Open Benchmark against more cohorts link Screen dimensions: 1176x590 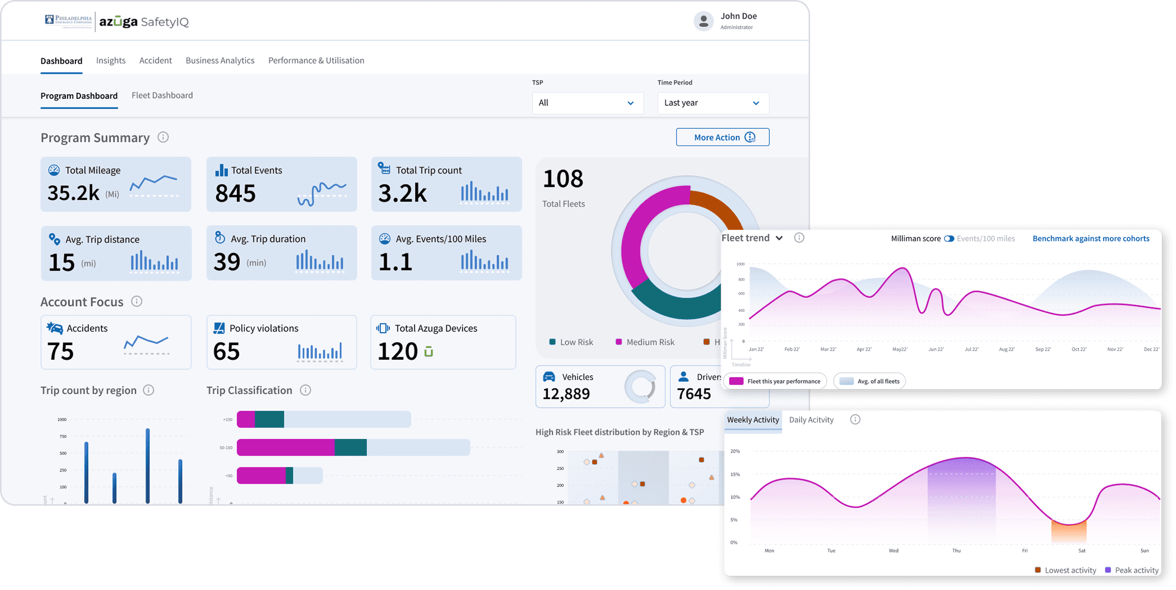pyautogui.click(x=1091, y=239)
